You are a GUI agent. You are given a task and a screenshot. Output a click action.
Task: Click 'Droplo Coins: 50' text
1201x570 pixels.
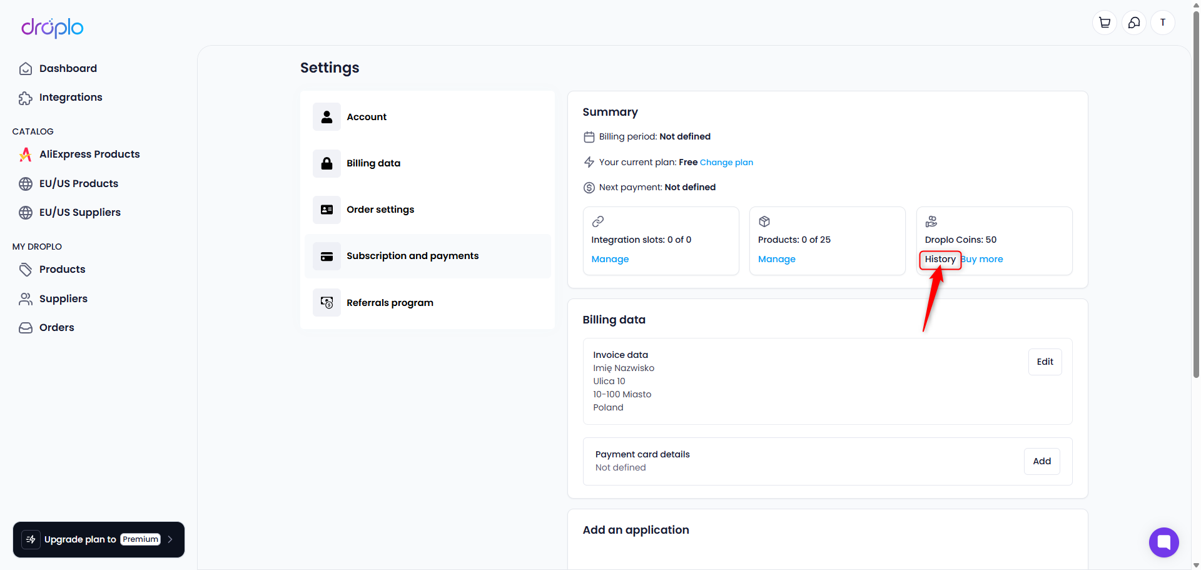pos(960,240)
